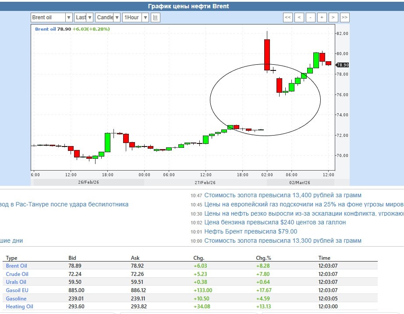Open the Рас-Тануре drone strike news link

click(x=64, y=204)
